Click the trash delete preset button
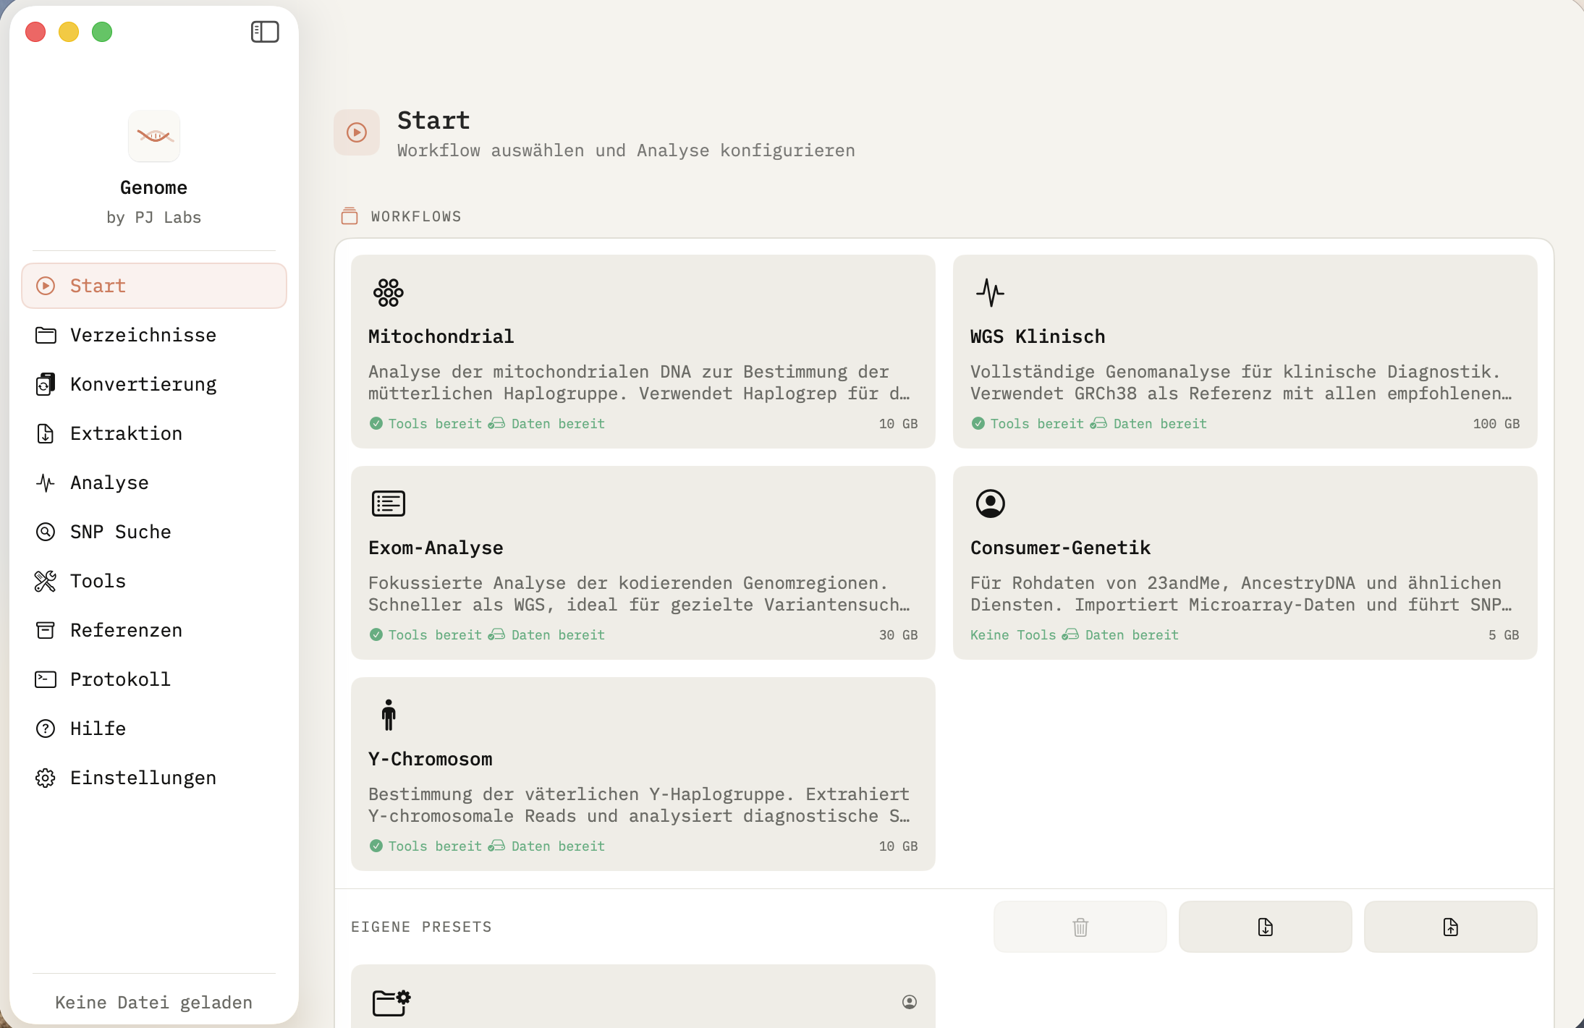The height and width of the screenshot is (1028, 1584). (x=1080, y=927)
